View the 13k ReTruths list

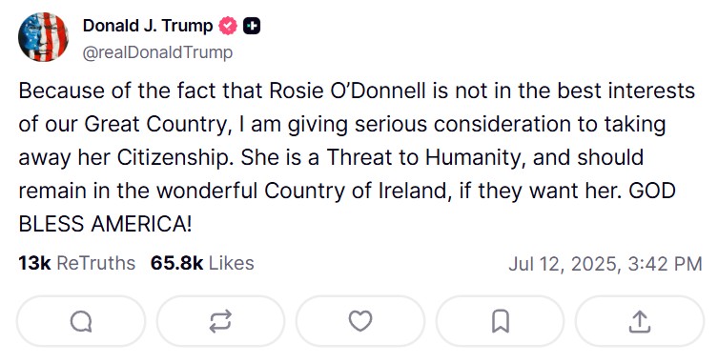77,263
